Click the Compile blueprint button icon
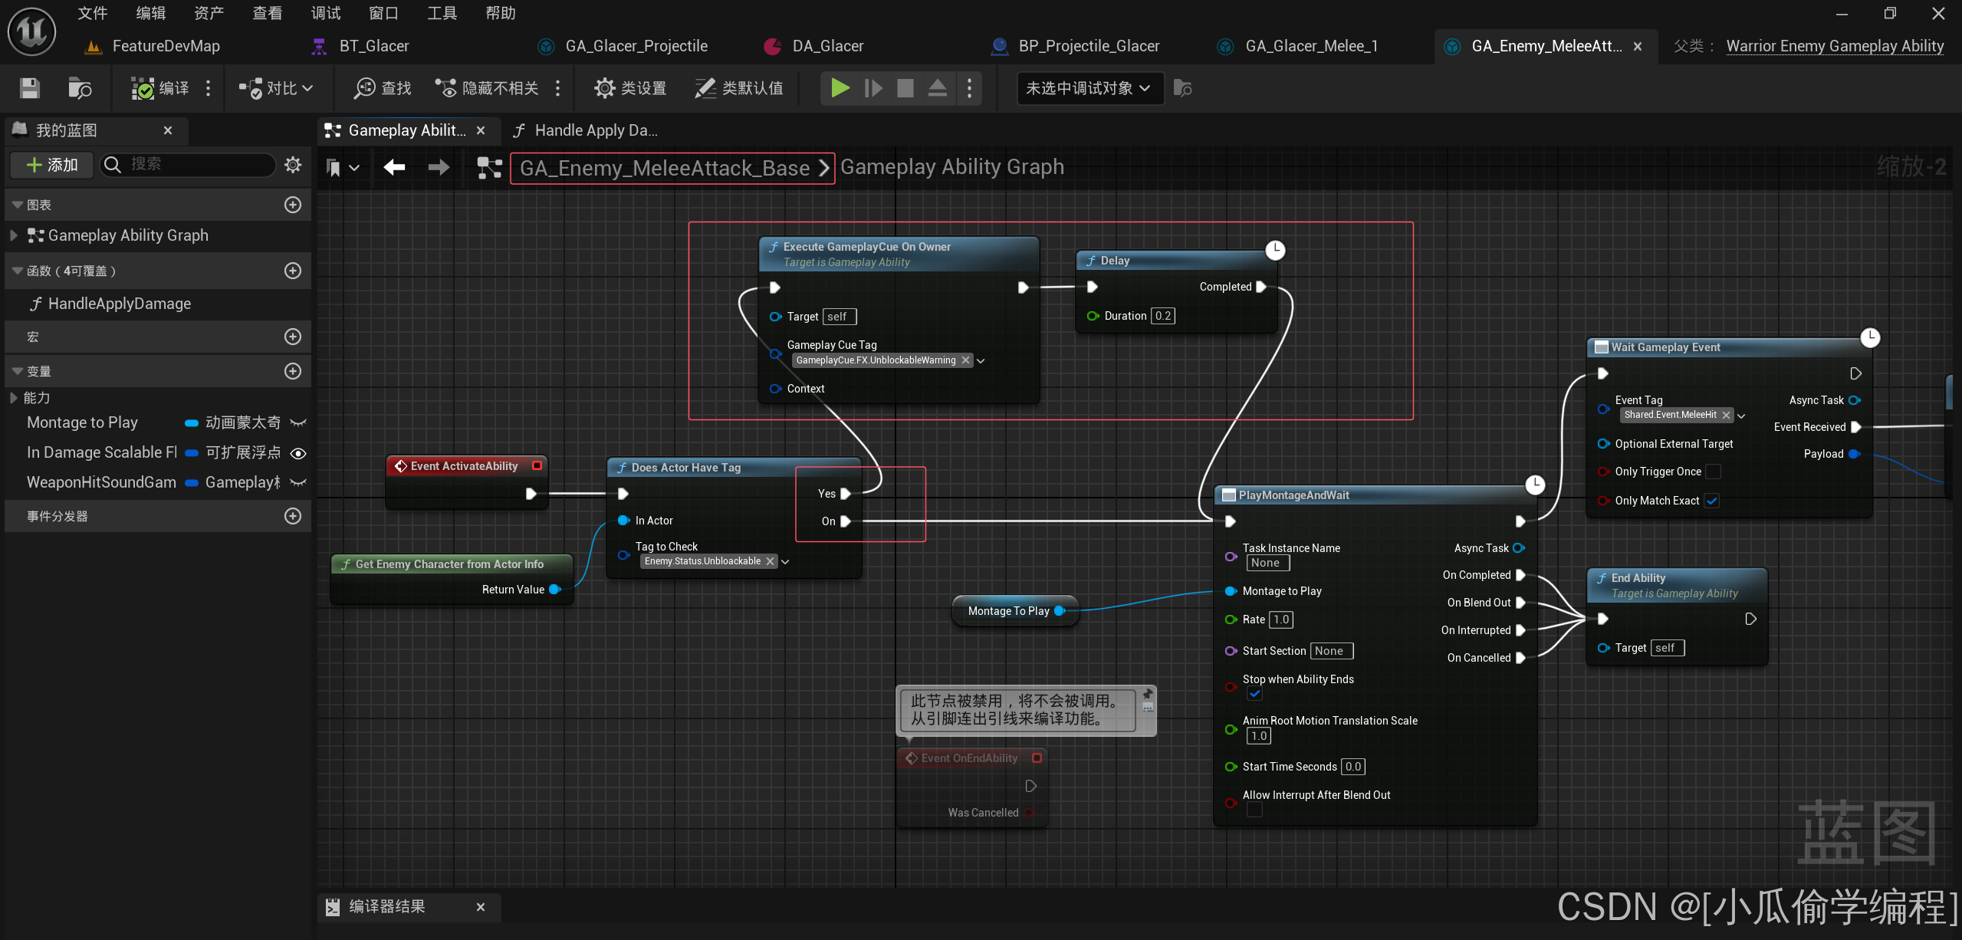Viewport: 1962px width, 940px height. [x=143, y=88]
